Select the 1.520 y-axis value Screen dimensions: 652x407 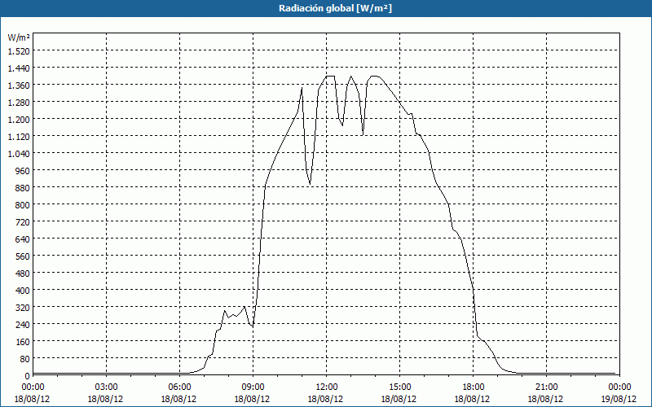coord(19,50)
